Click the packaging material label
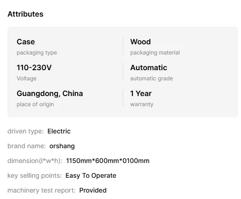 (155, 53)
